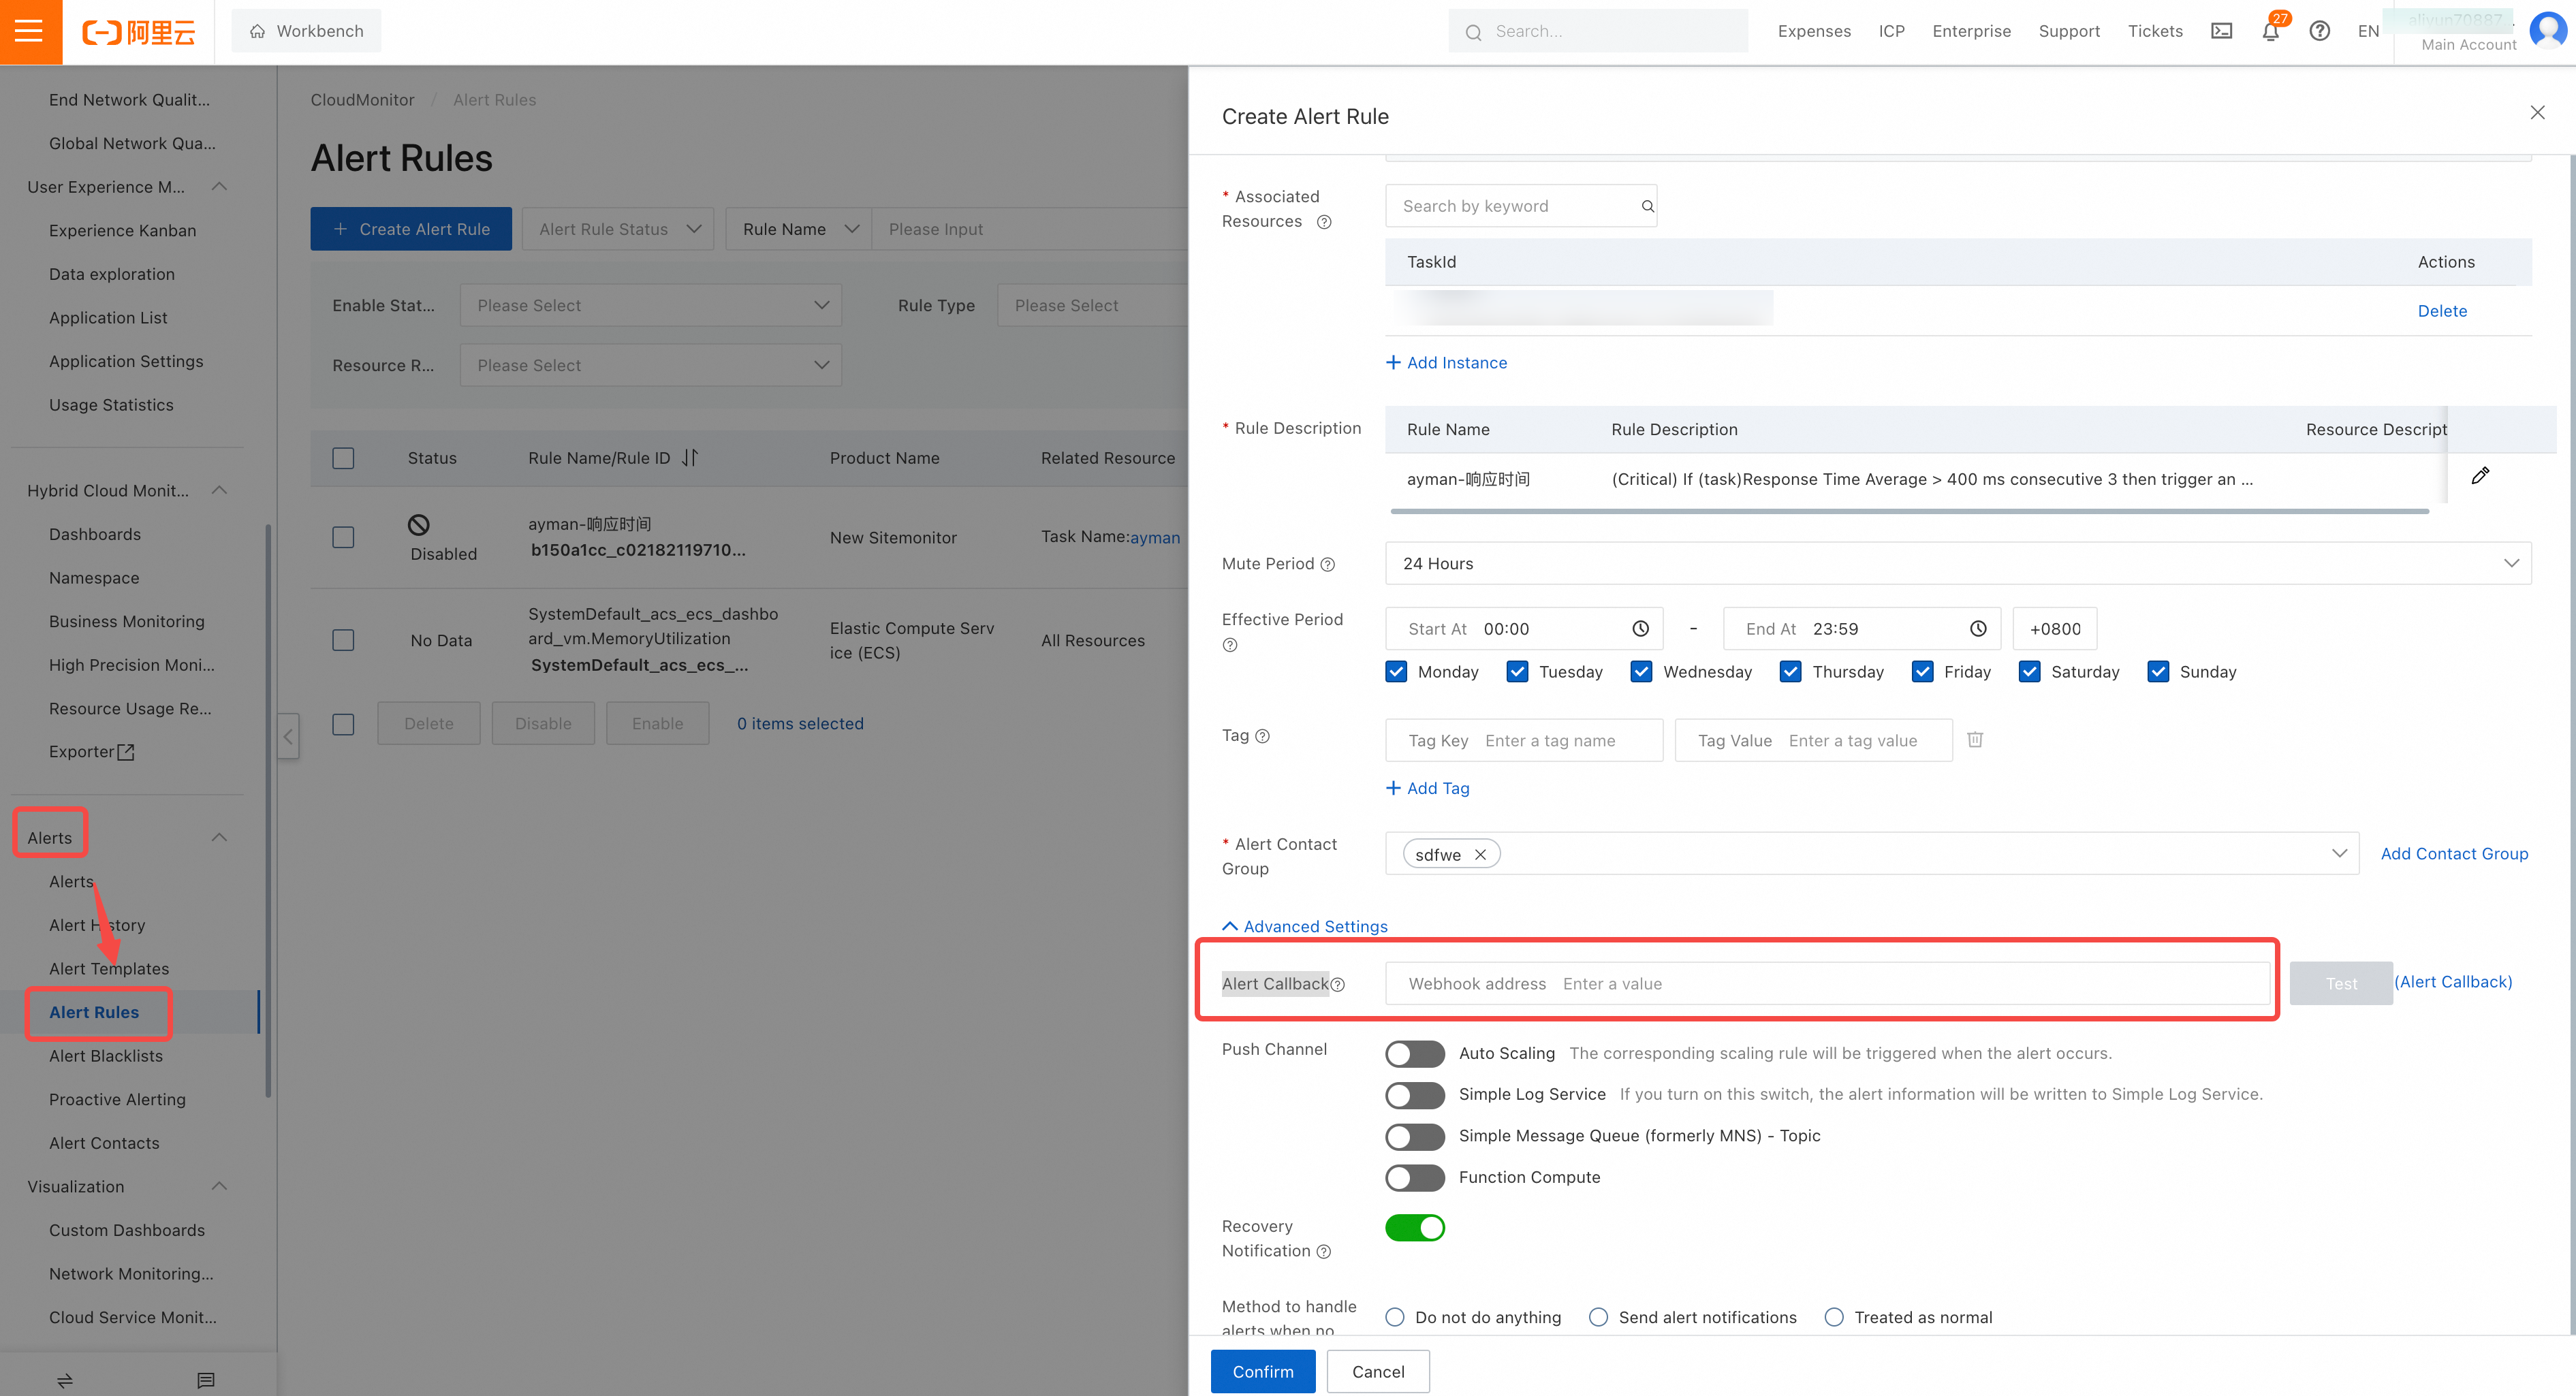Open the Alert Rule Status dropdown
The image size is (2576, 1396).
(x=617, y=229)
